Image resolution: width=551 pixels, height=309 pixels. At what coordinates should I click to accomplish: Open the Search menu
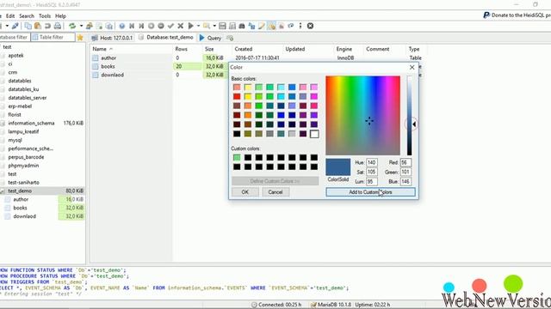click(27, 15)
